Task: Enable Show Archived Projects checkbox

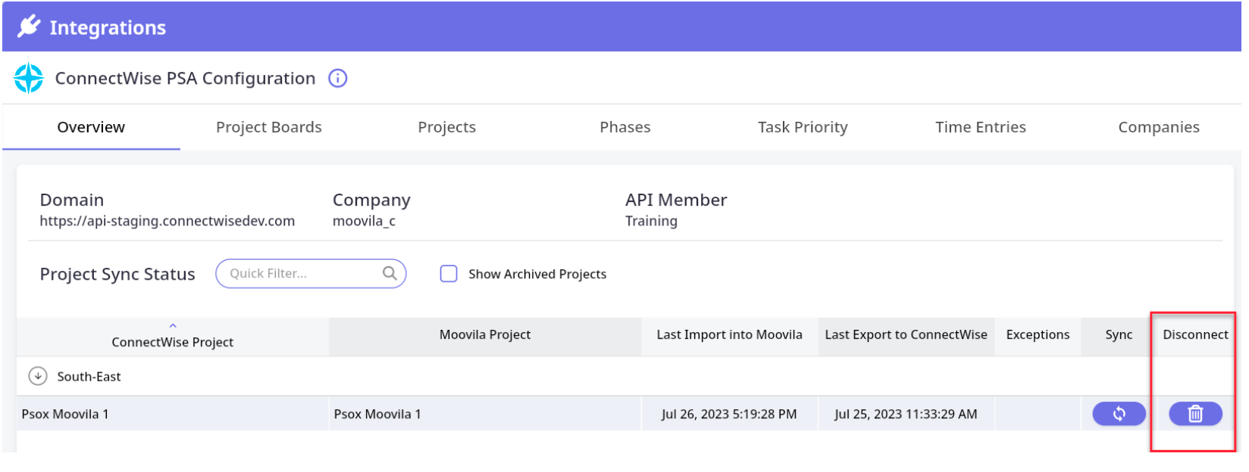Action: click(x=449, y=274)
